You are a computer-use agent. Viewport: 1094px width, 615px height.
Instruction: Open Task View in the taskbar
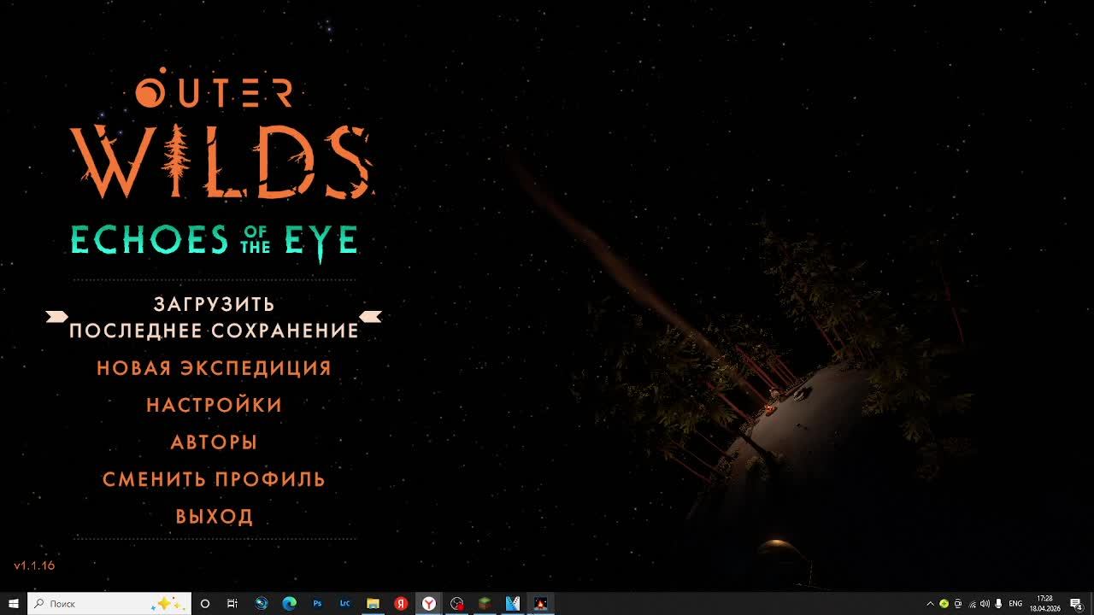(232, 603)
